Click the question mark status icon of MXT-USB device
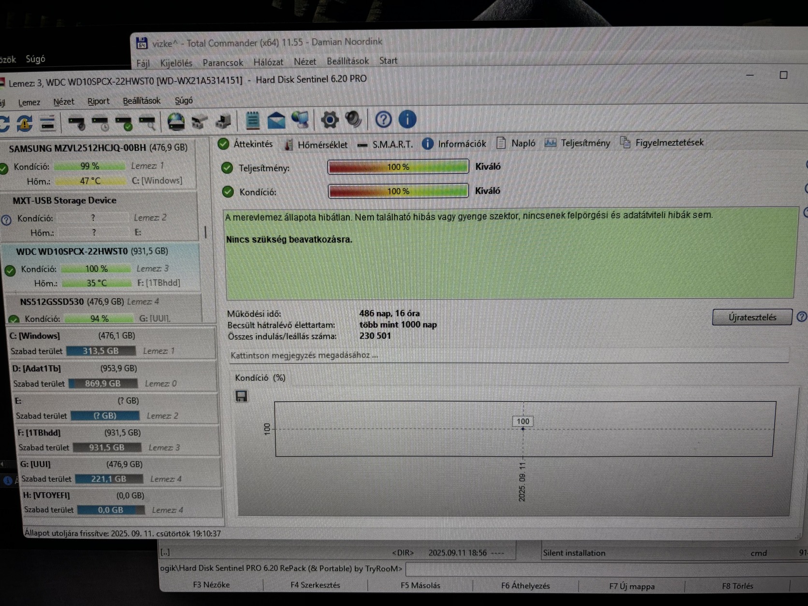This screenshot has width=808, height=606. (x=6, y=220)
